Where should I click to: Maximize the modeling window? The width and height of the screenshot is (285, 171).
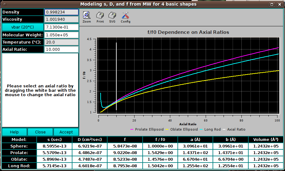click(x=272, y=4)
